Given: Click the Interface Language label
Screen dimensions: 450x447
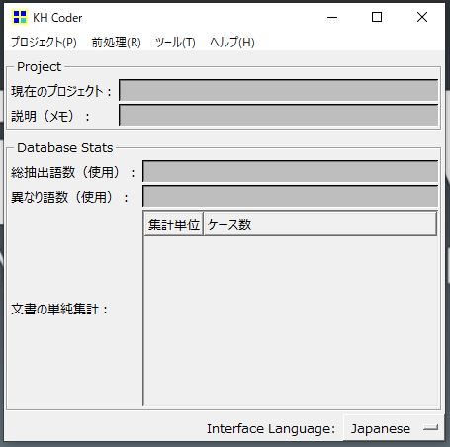Looking at the screenshot, I should 271,429.
